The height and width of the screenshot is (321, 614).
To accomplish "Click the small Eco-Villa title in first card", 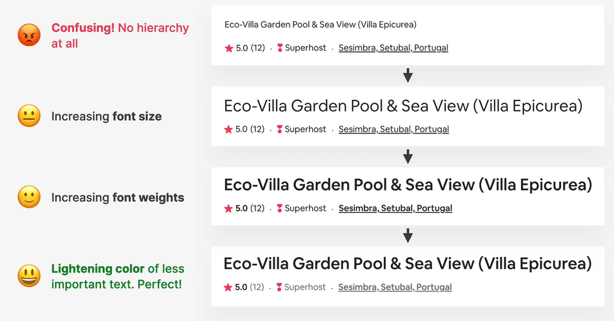I will coord(321,24).
